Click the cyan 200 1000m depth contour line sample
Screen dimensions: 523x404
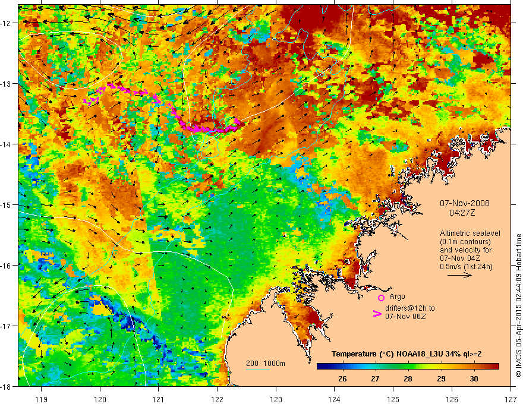coord(258,370)
